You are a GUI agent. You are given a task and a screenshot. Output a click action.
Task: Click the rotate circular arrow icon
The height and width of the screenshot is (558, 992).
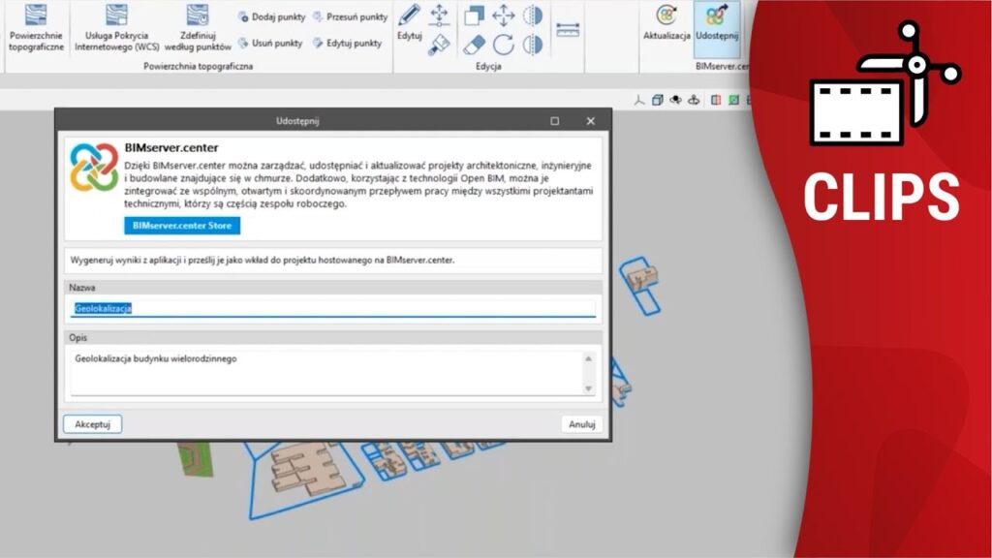tap(503, 45)
